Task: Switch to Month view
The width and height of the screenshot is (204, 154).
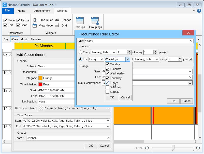Action: [x=24, y=39]
